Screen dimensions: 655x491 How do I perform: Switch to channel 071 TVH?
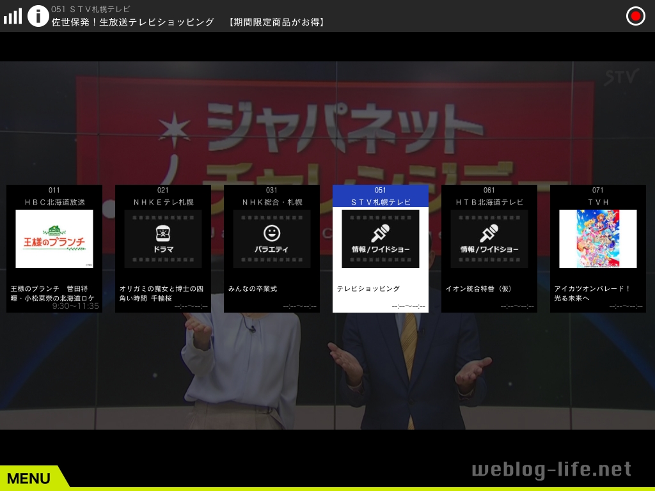point(598,196)
